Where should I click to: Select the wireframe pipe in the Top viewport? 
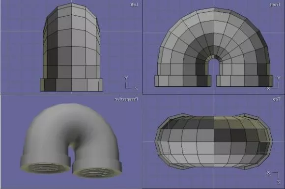(214, 141)
